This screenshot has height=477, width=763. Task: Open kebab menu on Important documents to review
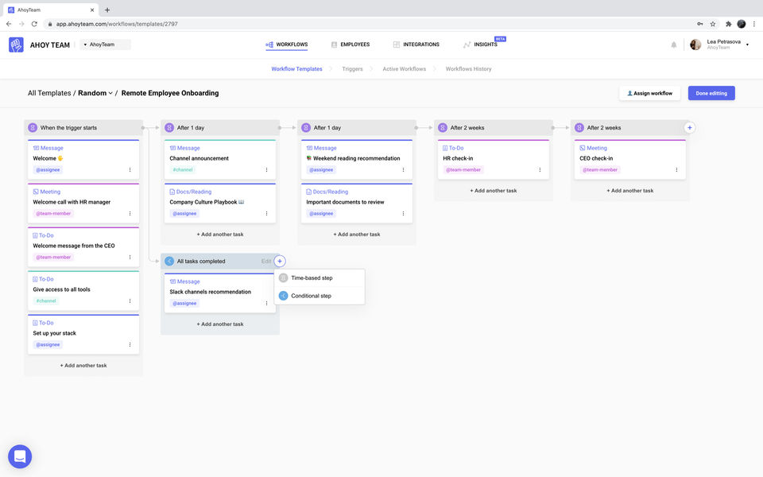404,214
